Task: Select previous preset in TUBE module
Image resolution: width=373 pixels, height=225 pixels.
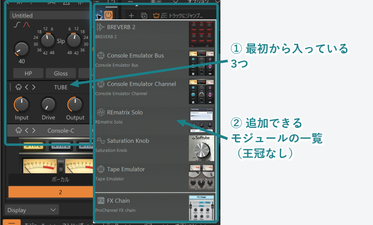Action: pos(27,87)
